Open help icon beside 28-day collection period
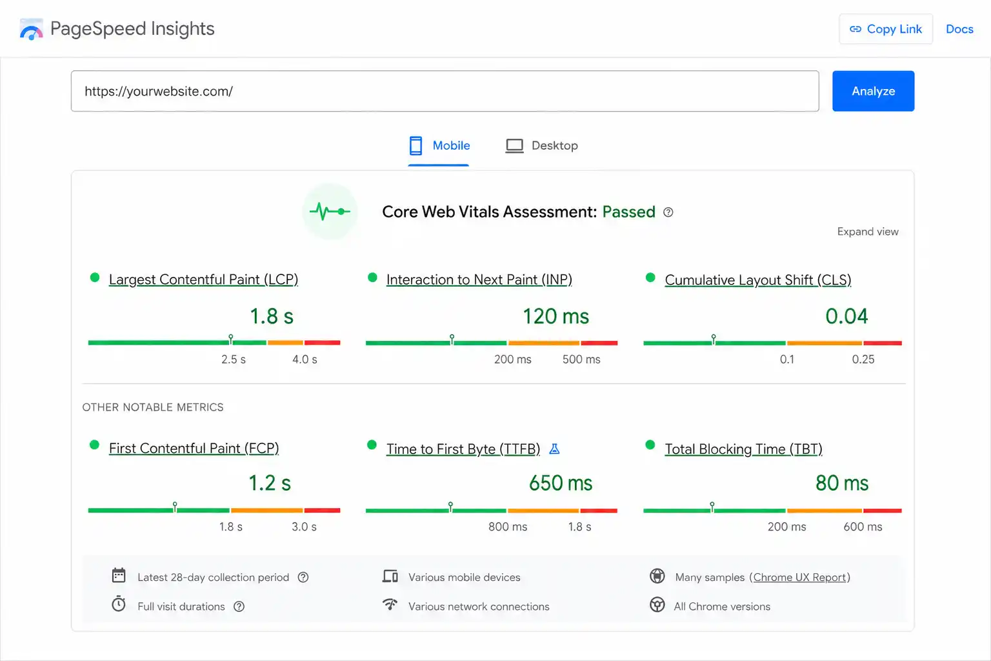Image resolution: width=991 pixels, height=661 pixels. (x=303, y=577)
